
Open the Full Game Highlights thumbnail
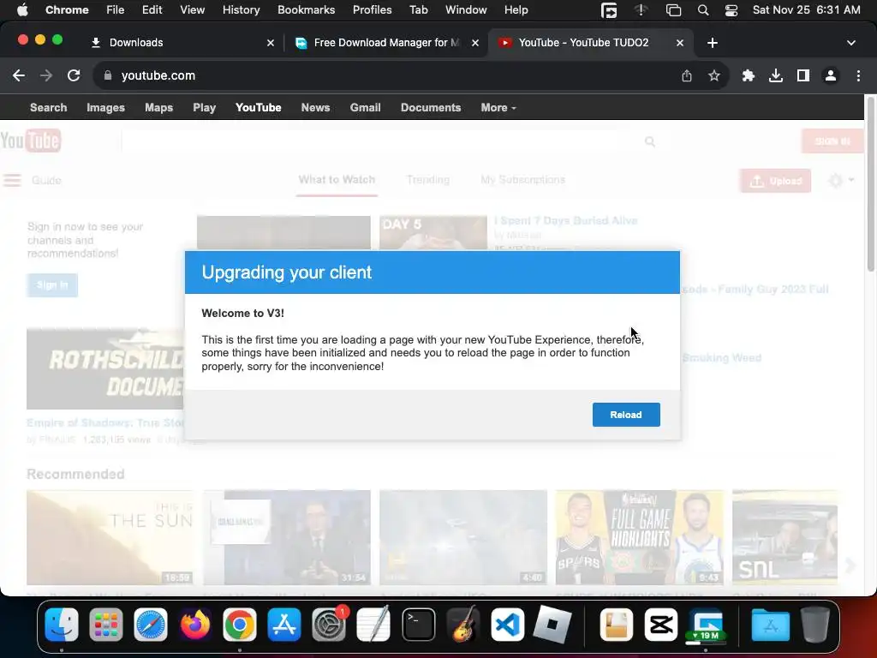point(639,538)
